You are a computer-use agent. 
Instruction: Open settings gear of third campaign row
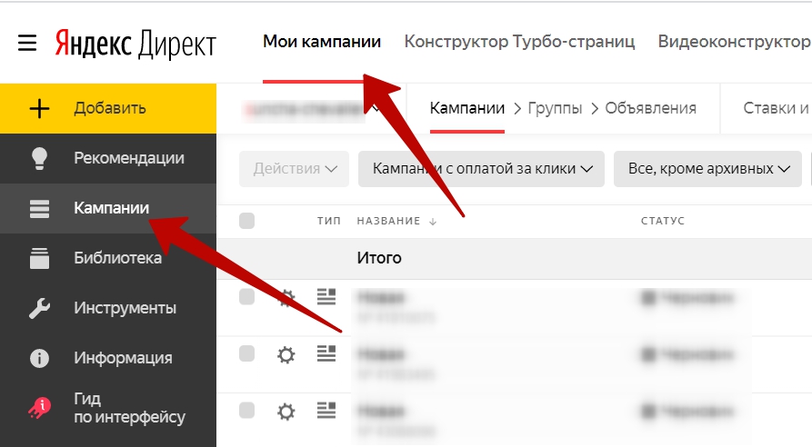coord(286,412)
